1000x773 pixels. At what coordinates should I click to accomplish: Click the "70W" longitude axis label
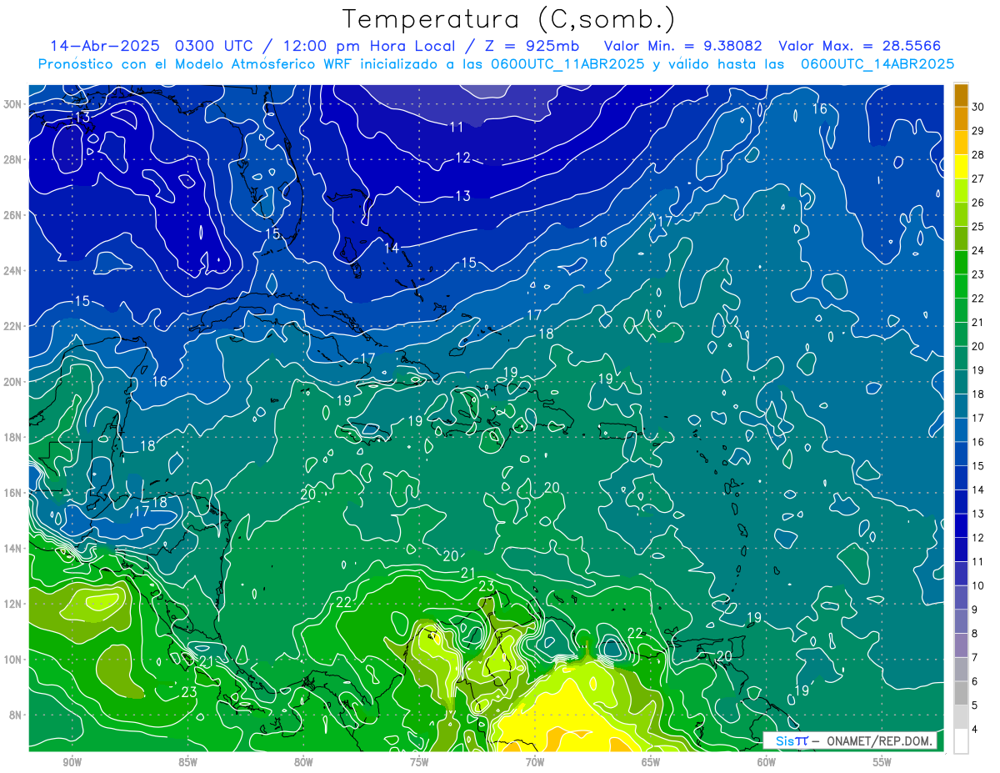[x=535, y=762]
